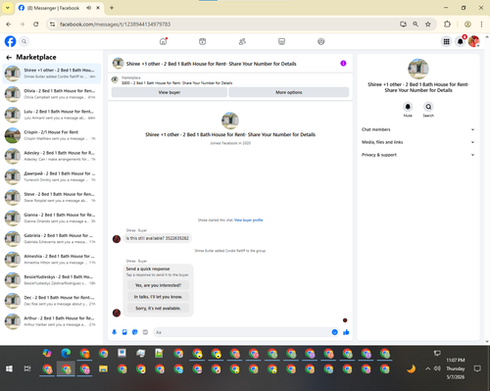
Task: Open the Almeshia conversation in chat list
Action: coord(52,260)
